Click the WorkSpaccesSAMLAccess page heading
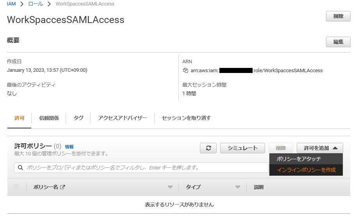The height and width of the screenshot is (217, 358). [x=66, y=20]
